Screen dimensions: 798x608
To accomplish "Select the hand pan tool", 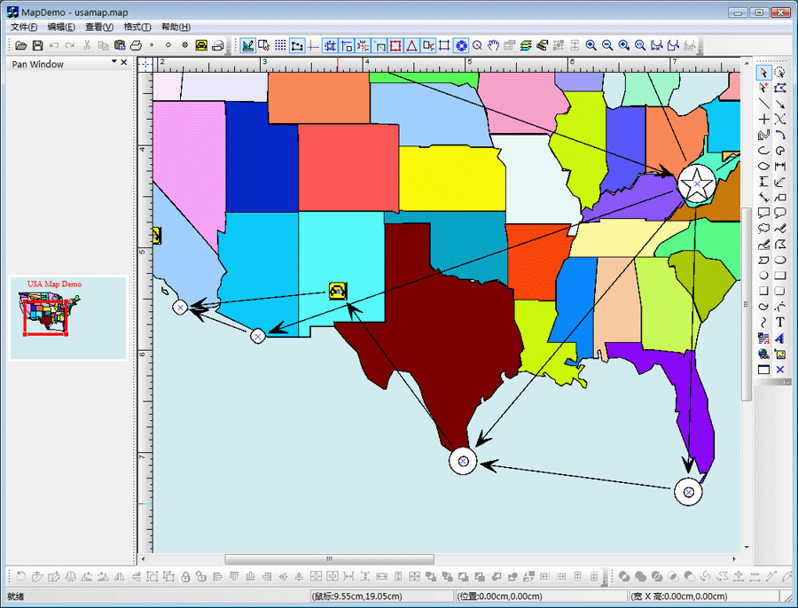I will (494, 45).
